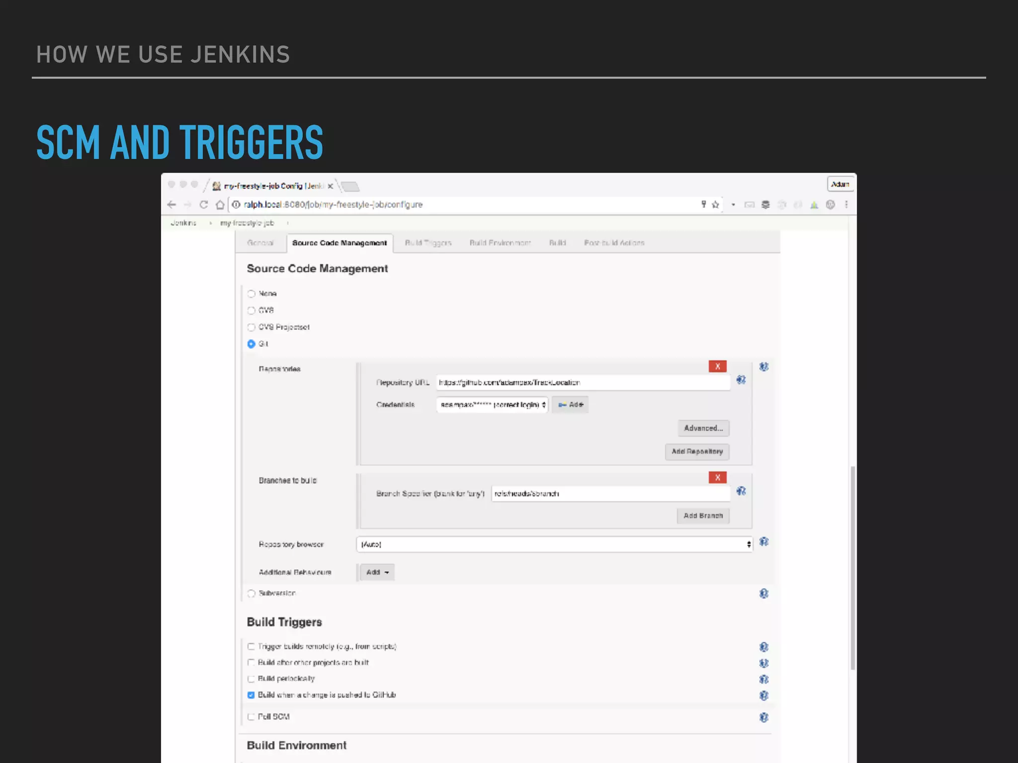This screenshot has width=1018, height=763.
Task: Click the Add Branch button
Action: 703,516
